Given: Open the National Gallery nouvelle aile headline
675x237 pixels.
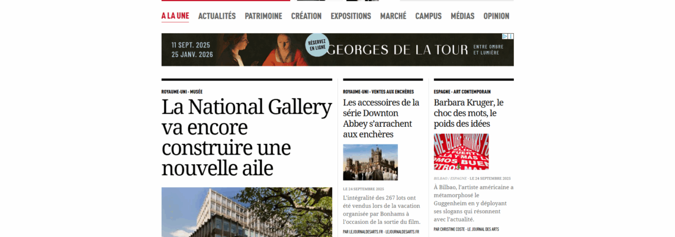Looking at the screenshot, I should click(247, 137).
